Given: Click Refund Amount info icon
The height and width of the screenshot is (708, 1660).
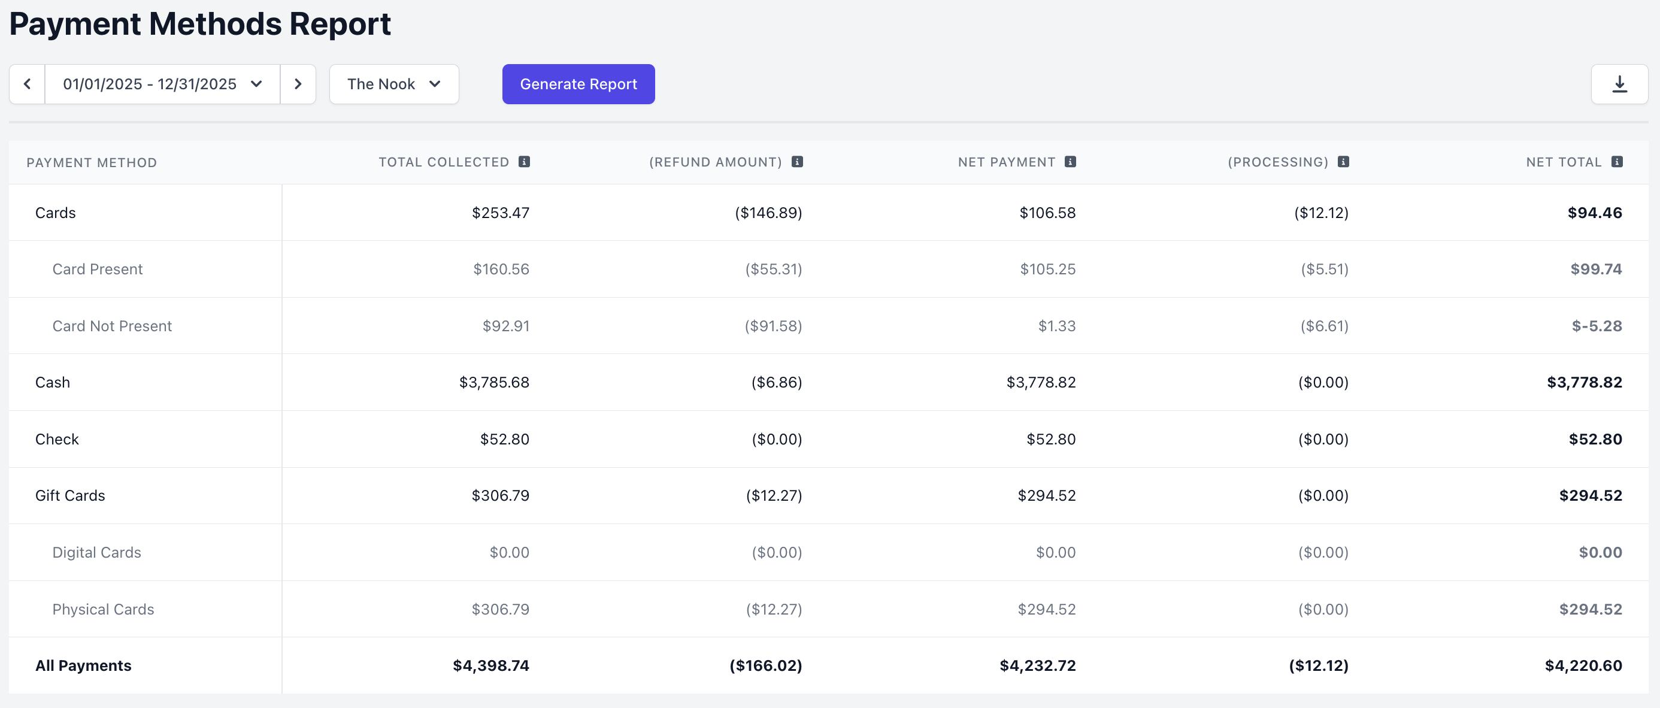Looking at the screenshot, I should tap(797, 162).
